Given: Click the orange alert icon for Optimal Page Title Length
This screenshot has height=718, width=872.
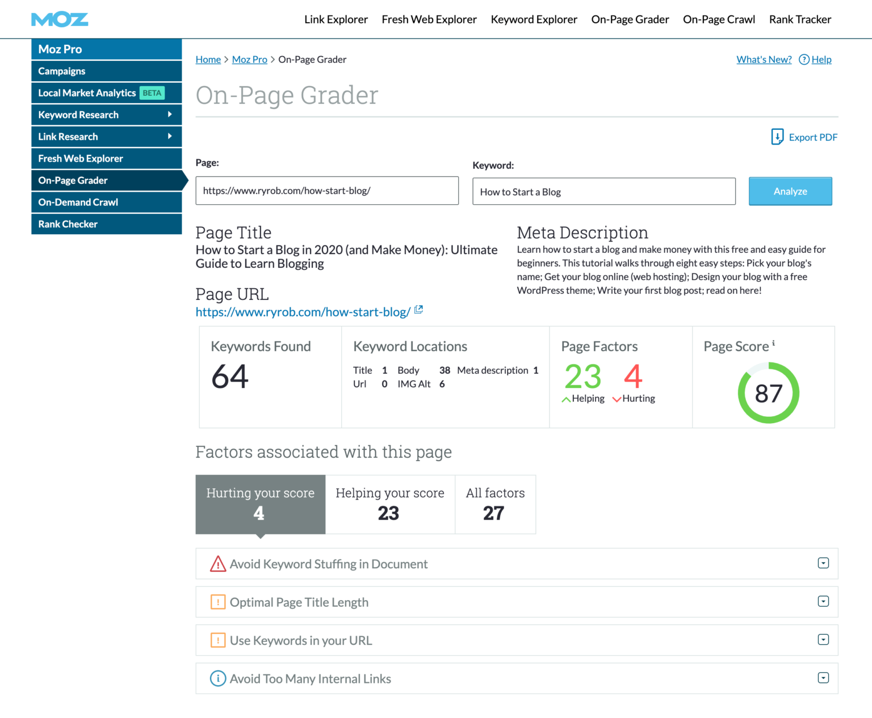Looking at the screenshot, I should 218,602.
